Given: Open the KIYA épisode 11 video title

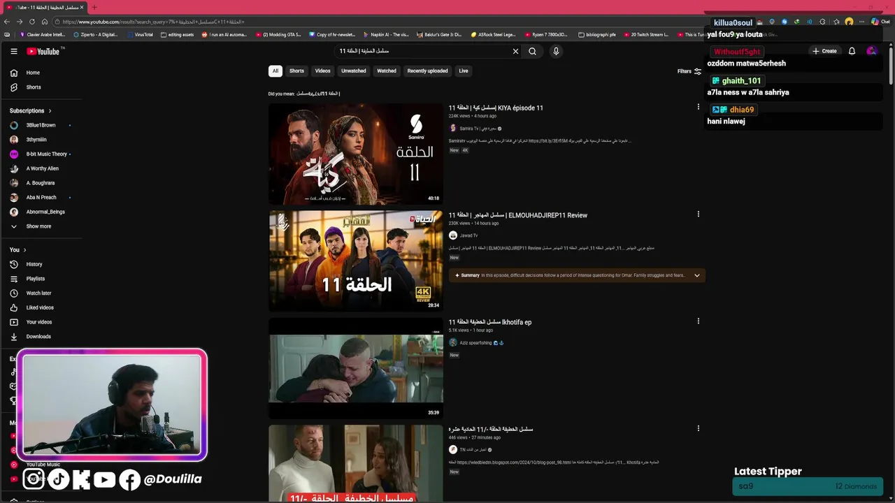Looking at the screenshot, I should (496, 108).
